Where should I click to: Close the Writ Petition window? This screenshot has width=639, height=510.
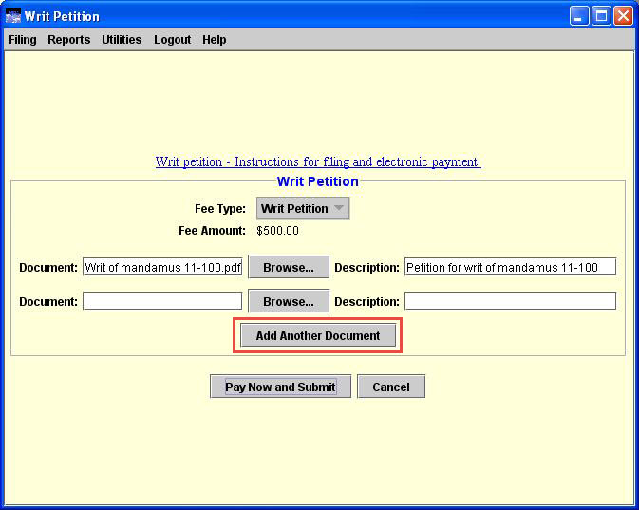pyautogui.click(x=624, y=16)
